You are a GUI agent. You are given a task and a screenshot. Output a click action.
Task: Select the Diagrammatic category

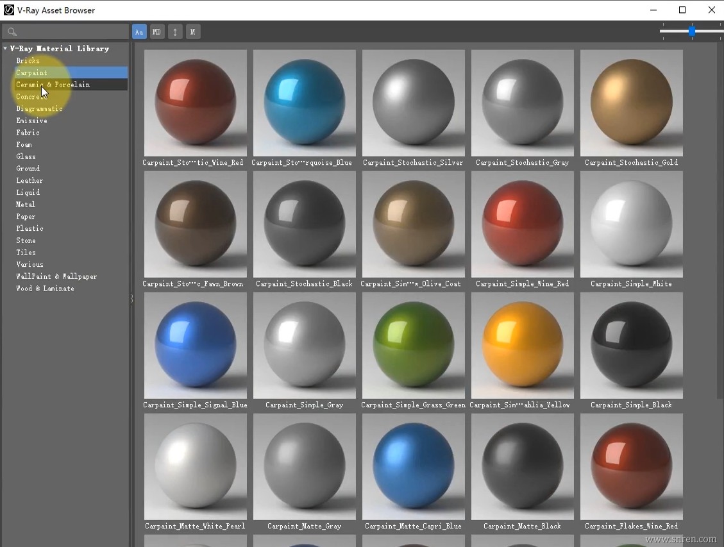pos(39,108)
